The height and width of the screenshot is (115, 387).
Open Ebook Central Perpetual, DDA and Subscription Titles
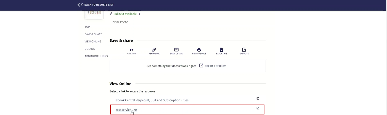[152, 100]
